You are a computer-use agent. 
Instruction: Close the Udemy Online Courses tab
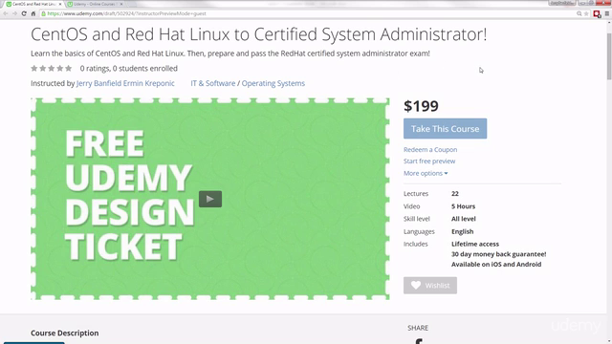(121, 4)
